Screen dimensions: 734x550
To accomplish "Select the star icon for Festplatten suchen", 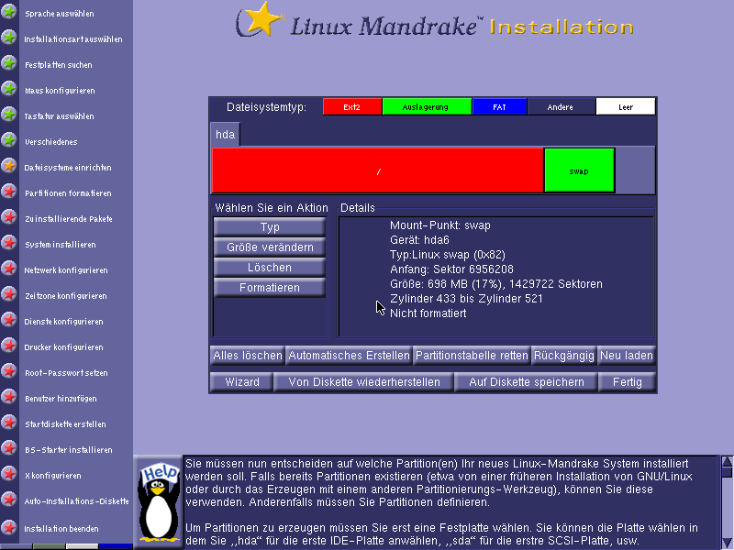I will pos(9,62).
